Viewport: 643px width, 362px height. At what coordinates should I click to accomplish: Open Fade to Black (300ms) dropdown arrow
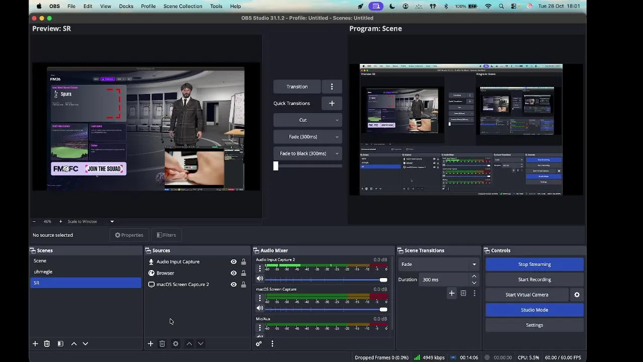[x=337, y=153]
